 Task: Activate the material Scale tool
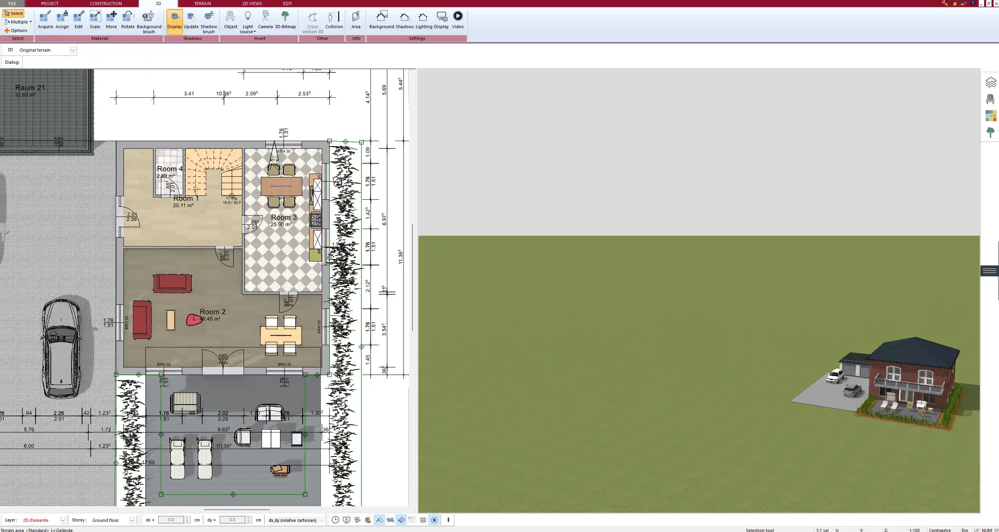95,20
